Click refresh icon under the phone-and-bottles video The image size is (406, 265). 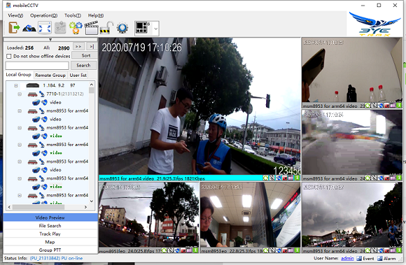(x=368, y=105)
